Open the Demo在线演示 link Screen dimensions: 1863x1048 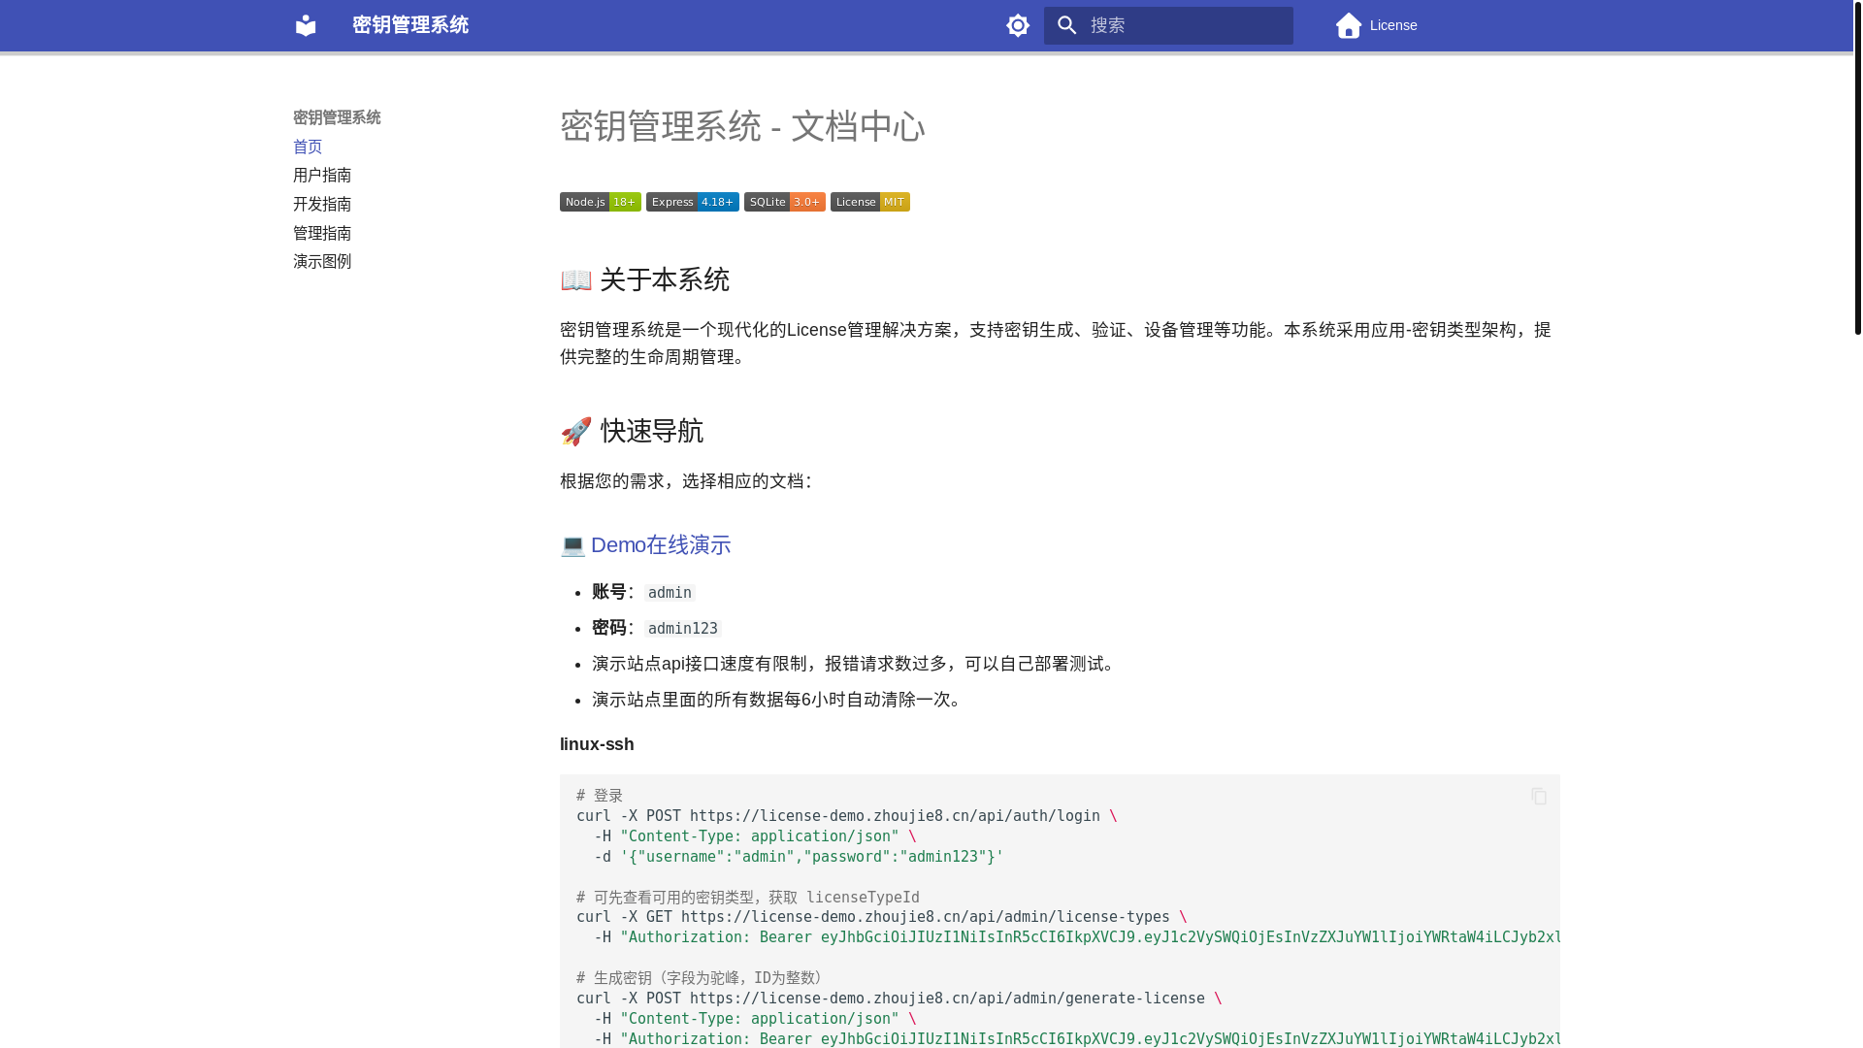coord(661,545)
